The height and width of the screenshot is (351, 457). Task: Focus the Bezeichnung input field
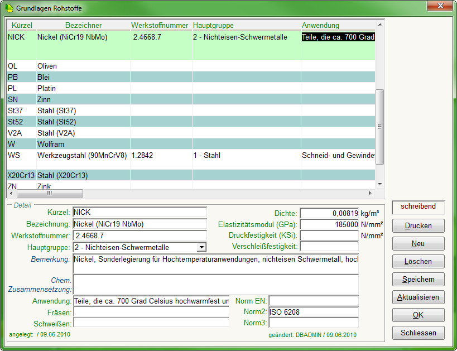pos(139,224)
